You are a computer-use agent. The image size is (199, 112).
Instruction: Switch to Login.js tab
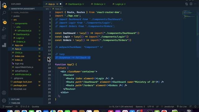119,4
